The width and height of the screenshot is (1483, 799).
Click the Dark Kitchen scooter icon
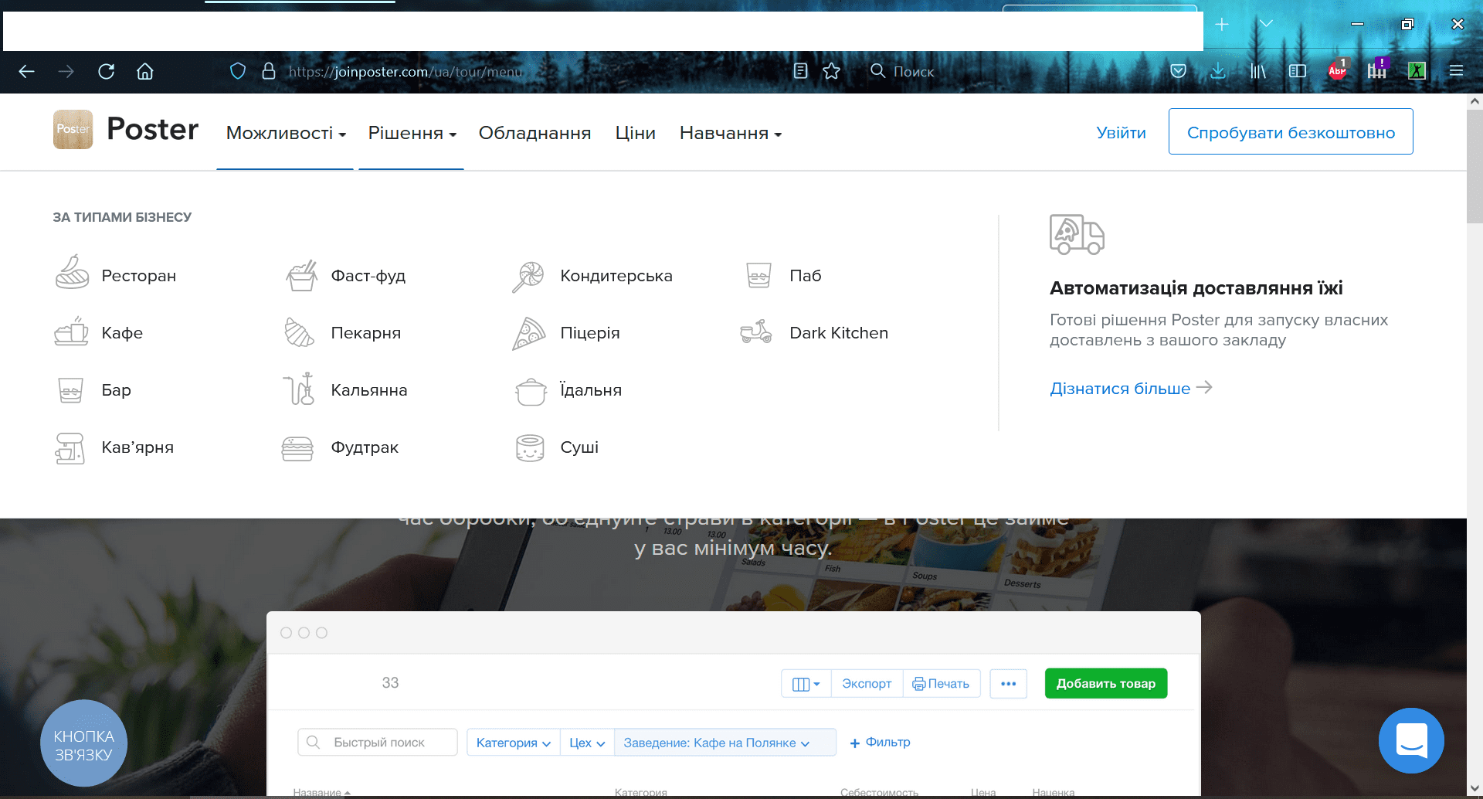tap(756, 332)
